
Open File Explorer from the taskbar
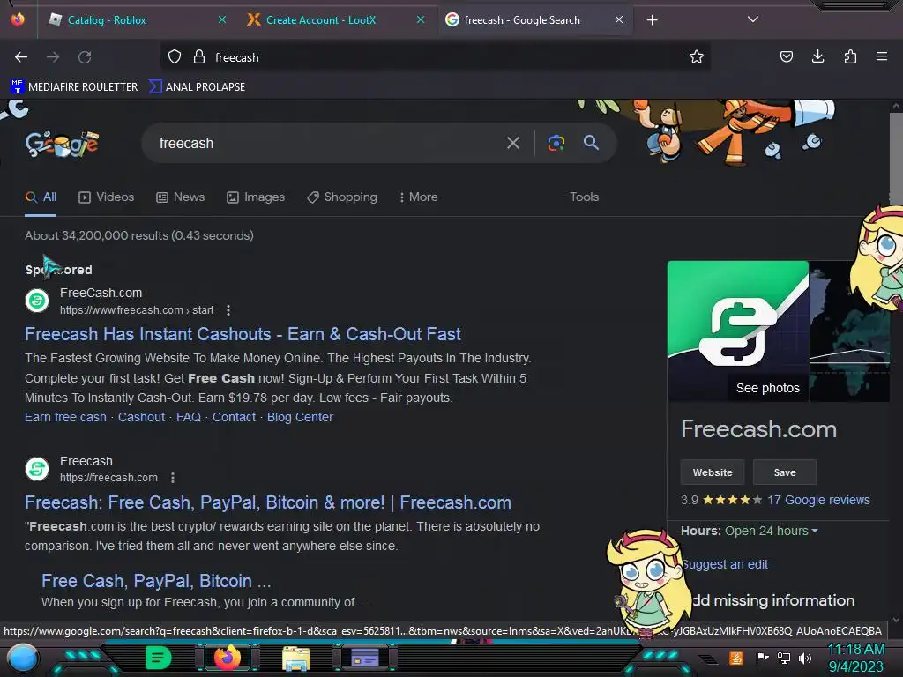point(296,658)
